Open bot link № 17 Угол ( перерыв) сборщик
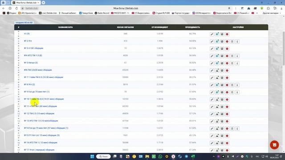 pos(39,150)
